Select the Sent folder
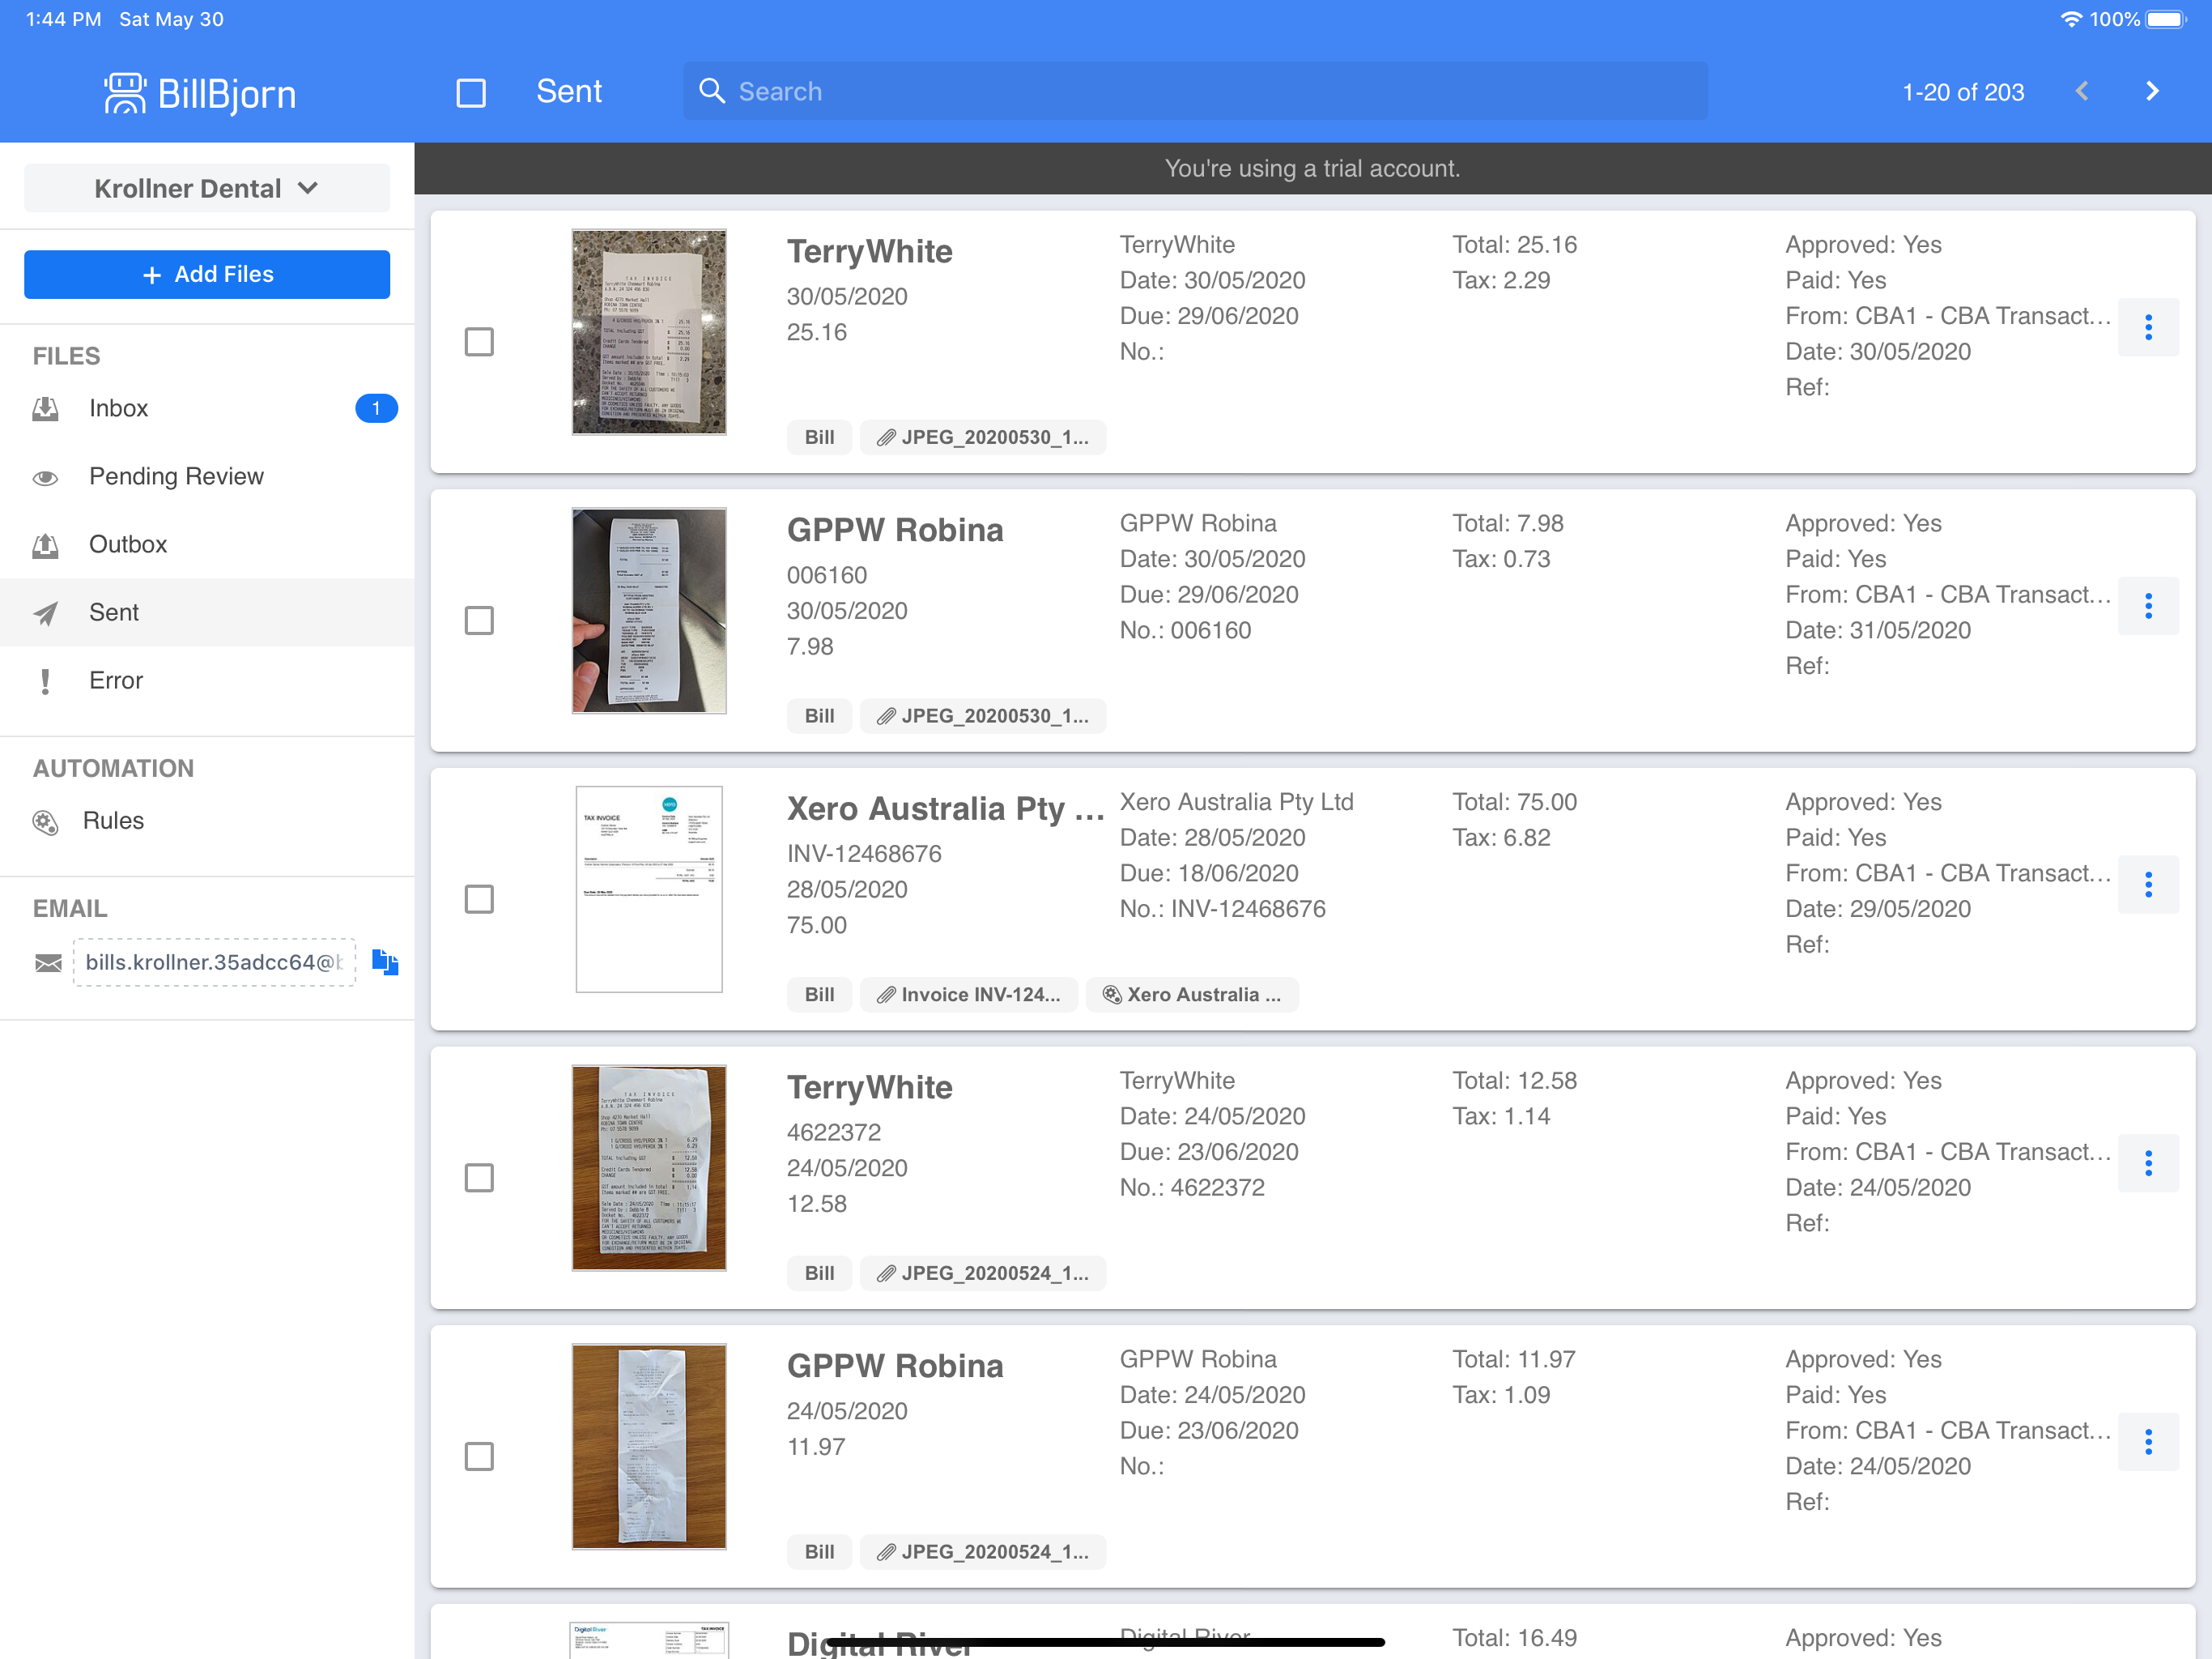Image resolution: width=2212 pixels, height=1659 pixels. [x=207, y=612]
